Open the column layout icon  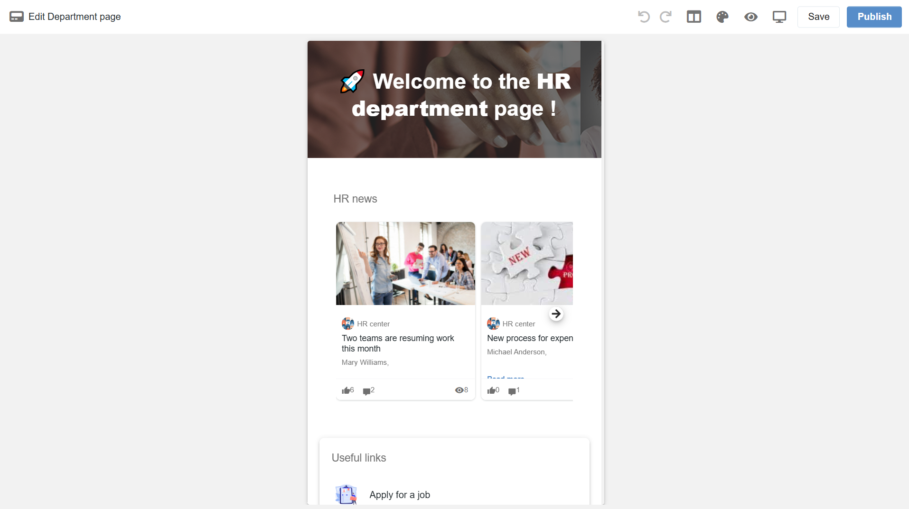693,17
